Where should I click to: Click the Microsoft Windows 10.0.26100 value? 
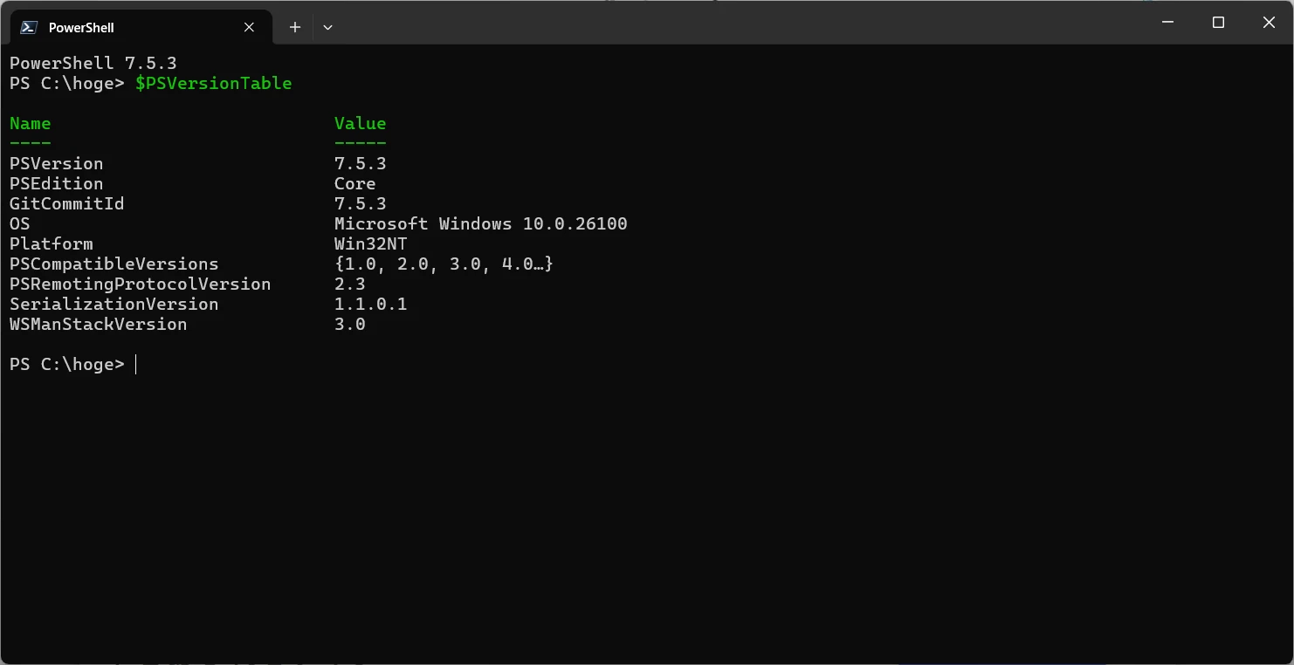[480, 224]
